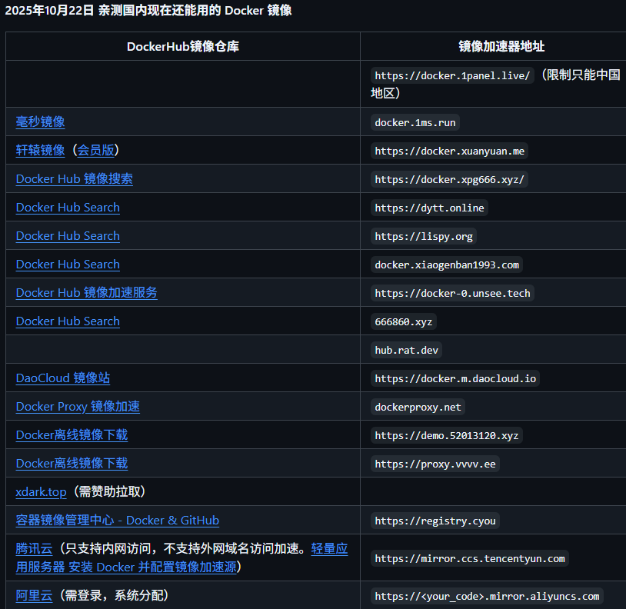The image size is (626, 609).
Task: Click the DockerHub镜像仓库 column header
Action: click(183, 46)
